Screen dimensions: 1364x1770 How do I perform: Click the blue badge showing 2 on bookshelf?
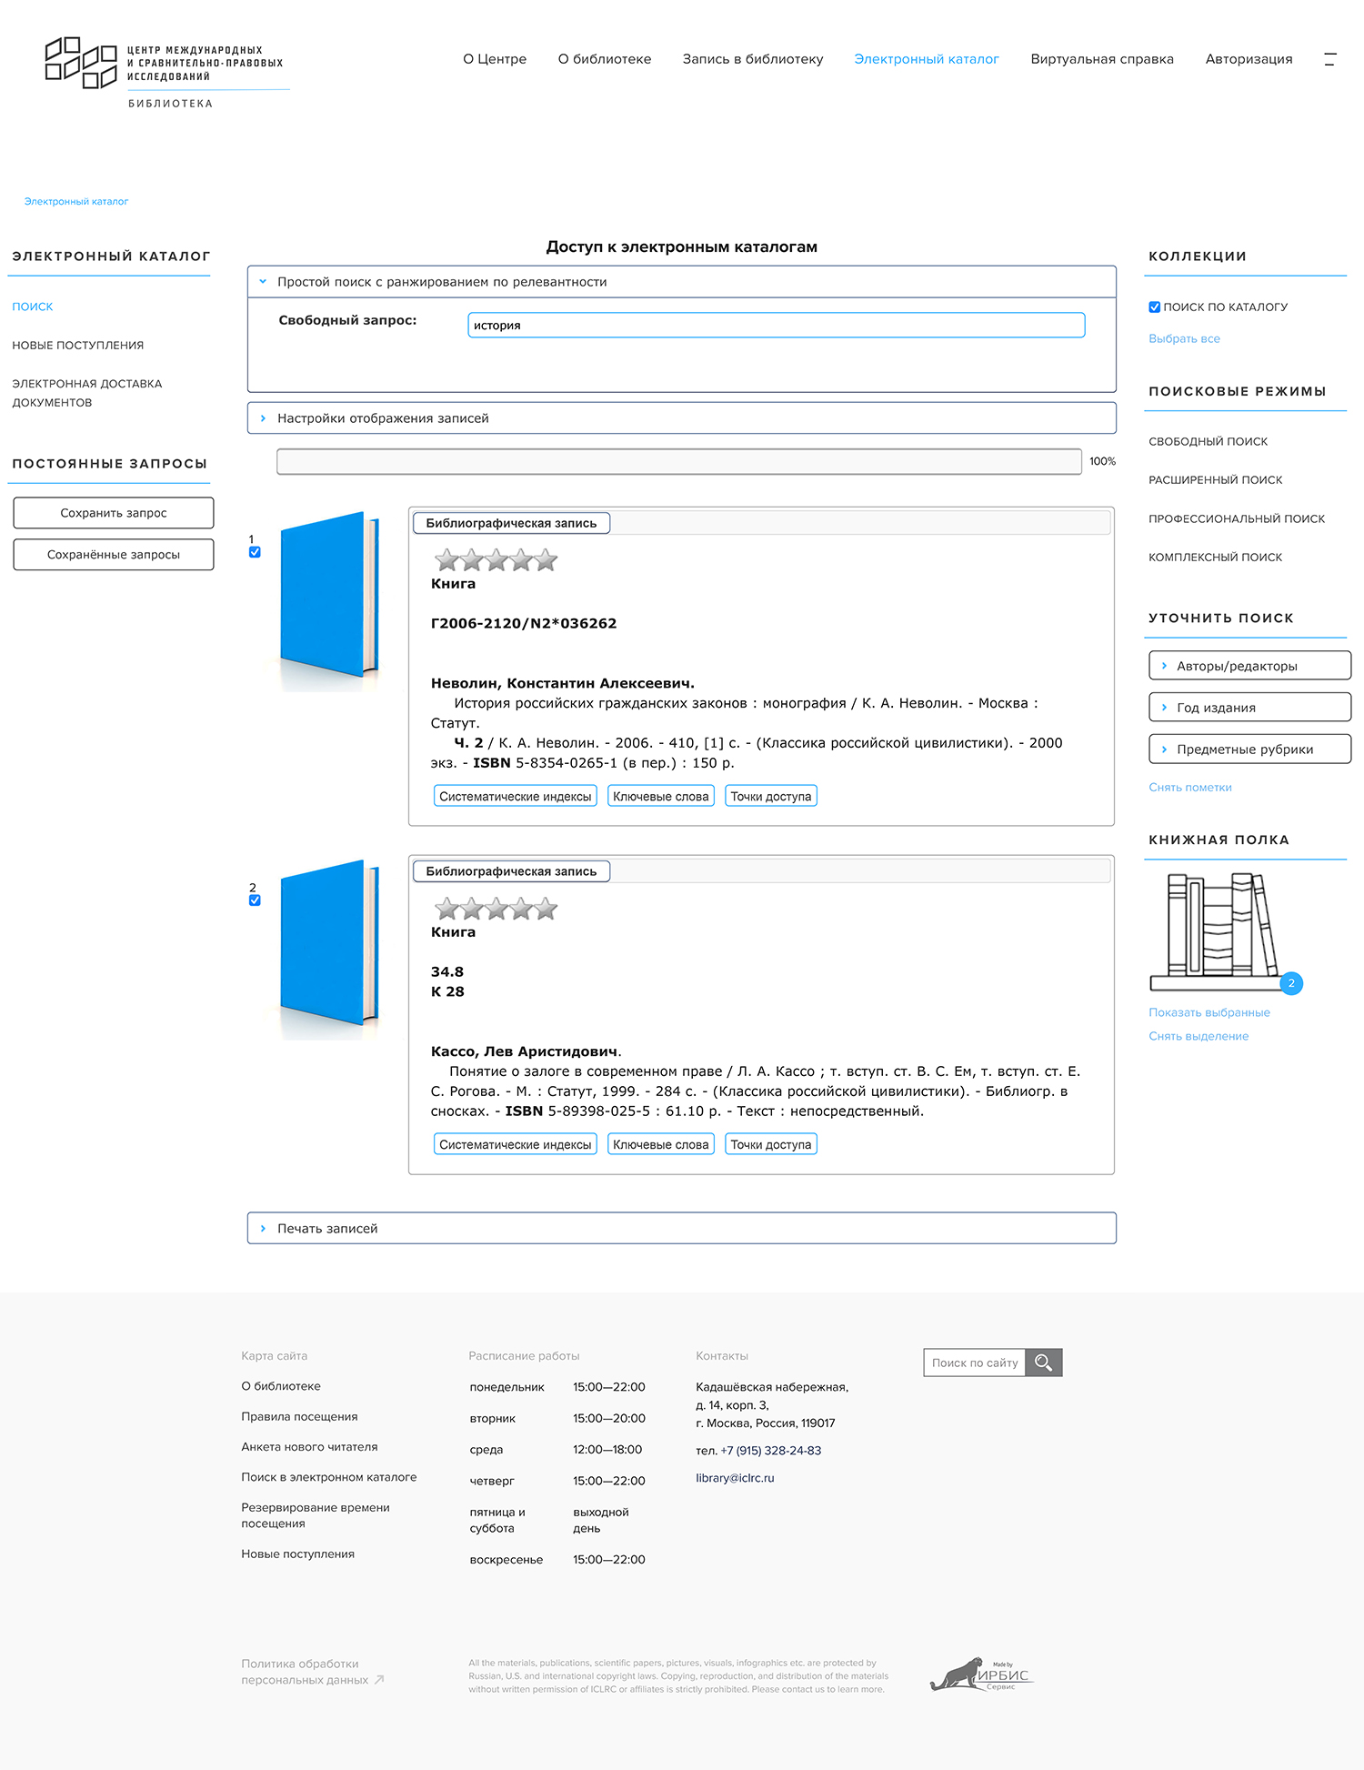tap(1290, 983)
